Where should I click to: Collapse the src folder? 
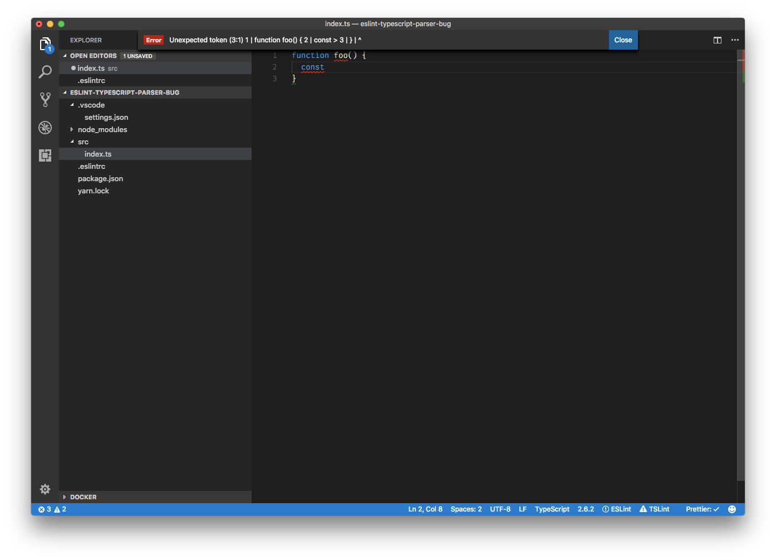[83, 142]
